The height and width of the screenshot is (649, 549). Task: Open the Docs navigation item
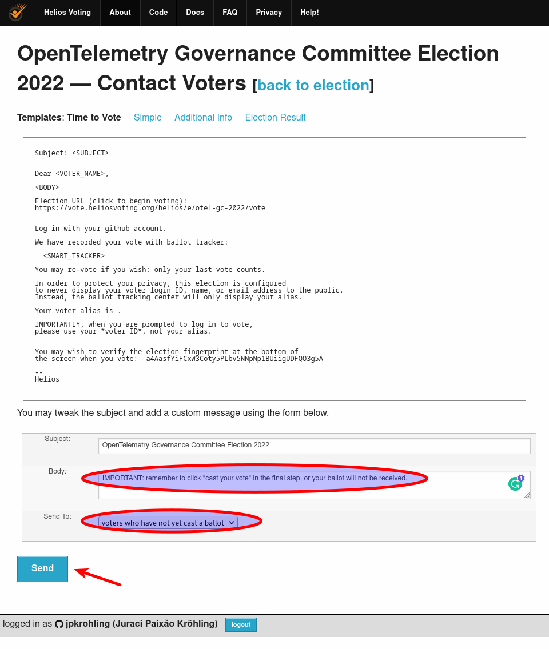195,12
